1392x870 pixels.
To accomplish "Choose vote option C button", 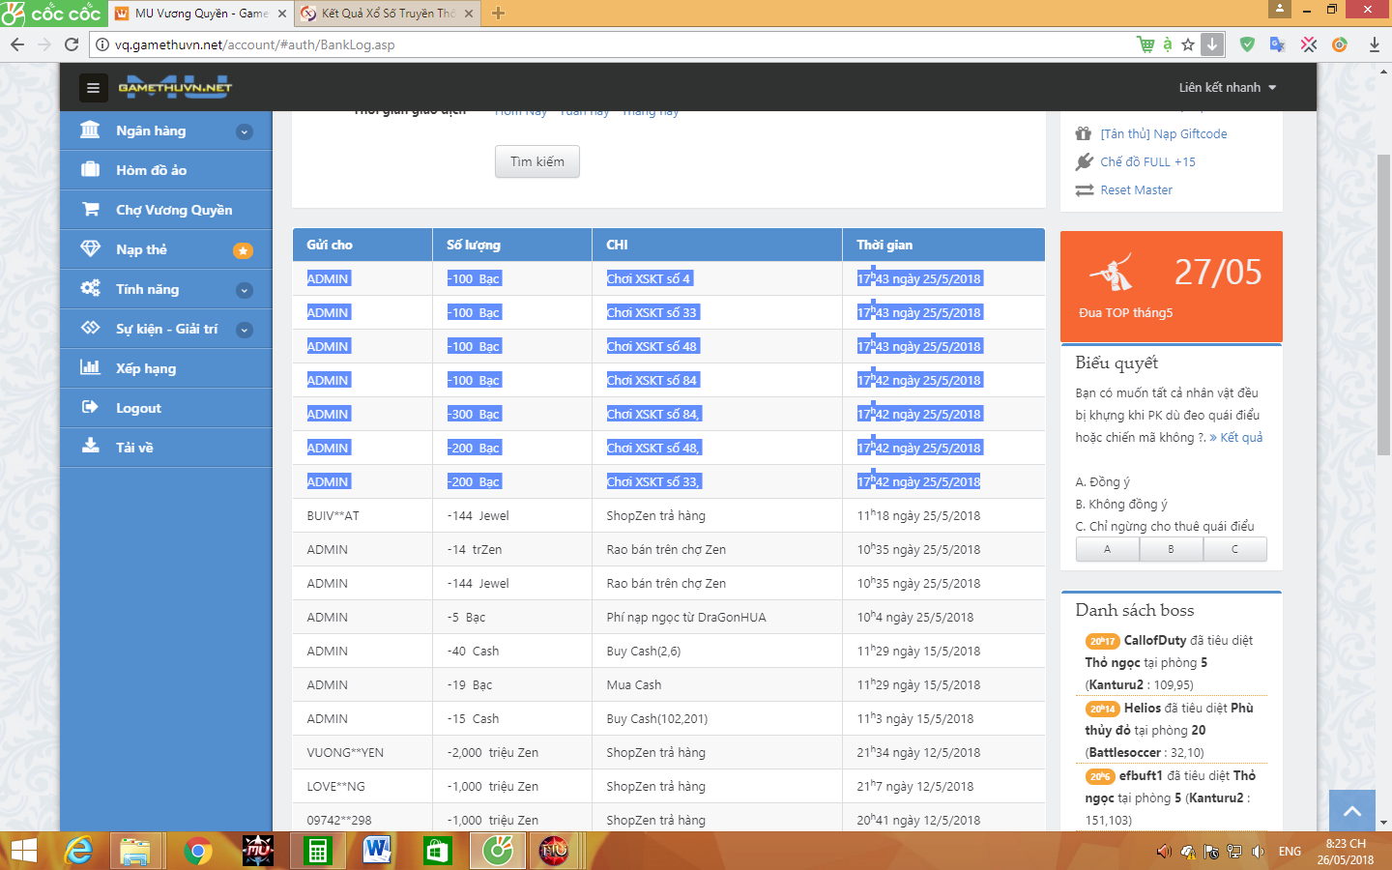I will coord(1234,549).
